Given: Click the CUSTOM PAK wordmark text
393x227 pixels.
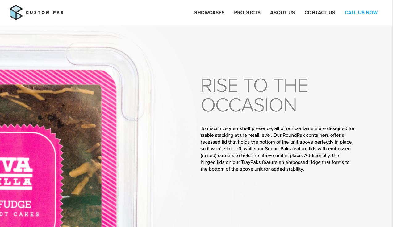Looking at the screenshot, I should [45, 13].
